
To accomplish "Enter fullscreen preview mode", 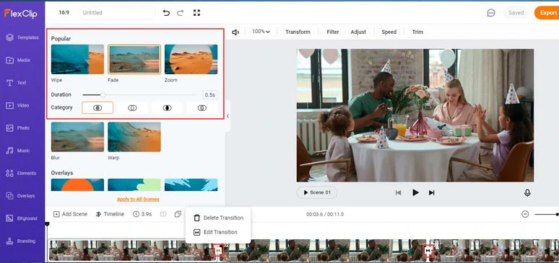I will point(196,13).
